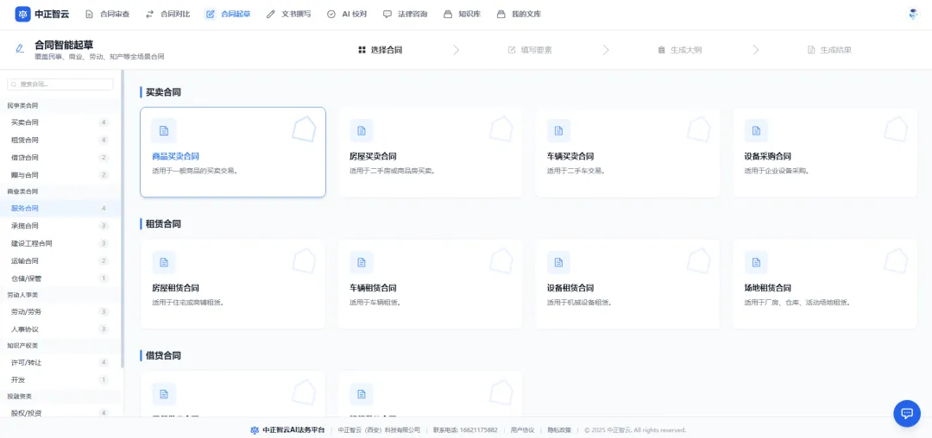The image size is (932, 438).
Task: Click the 设备租赁合同 document icon
Action: 558,262
